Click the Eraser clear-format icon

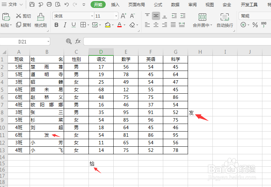click(132, 25)
